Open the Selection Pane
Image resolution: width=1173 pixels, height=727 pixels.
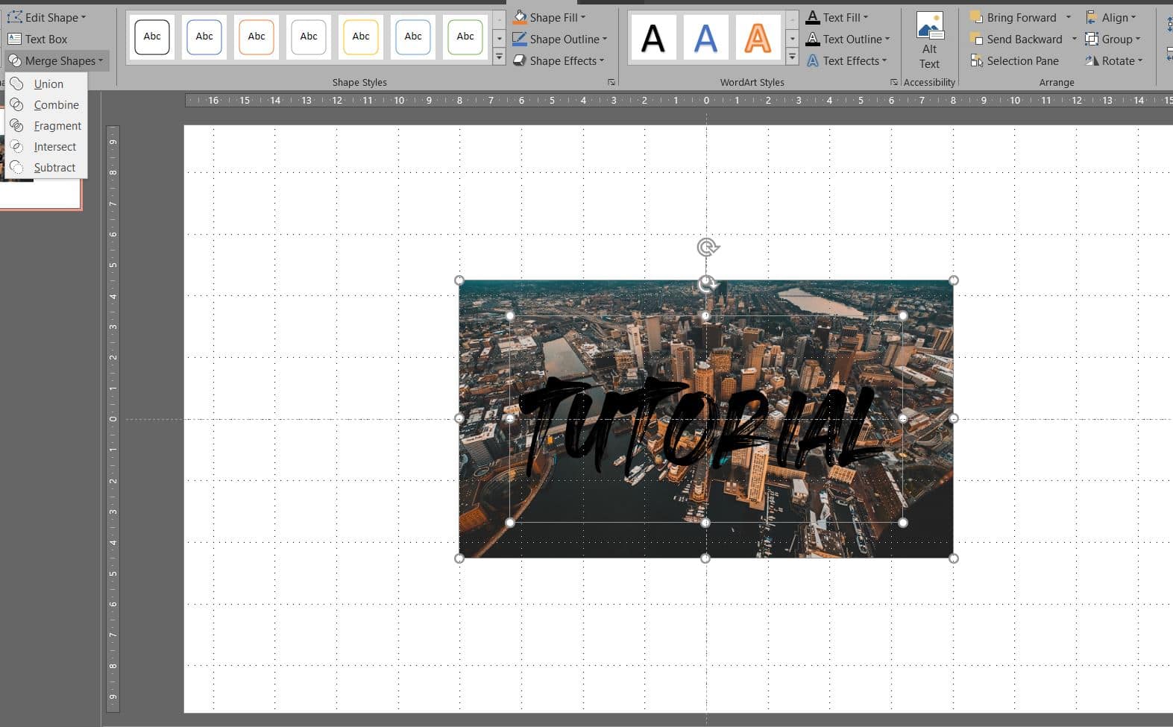pyautogui.click(x=1022, y=61)
